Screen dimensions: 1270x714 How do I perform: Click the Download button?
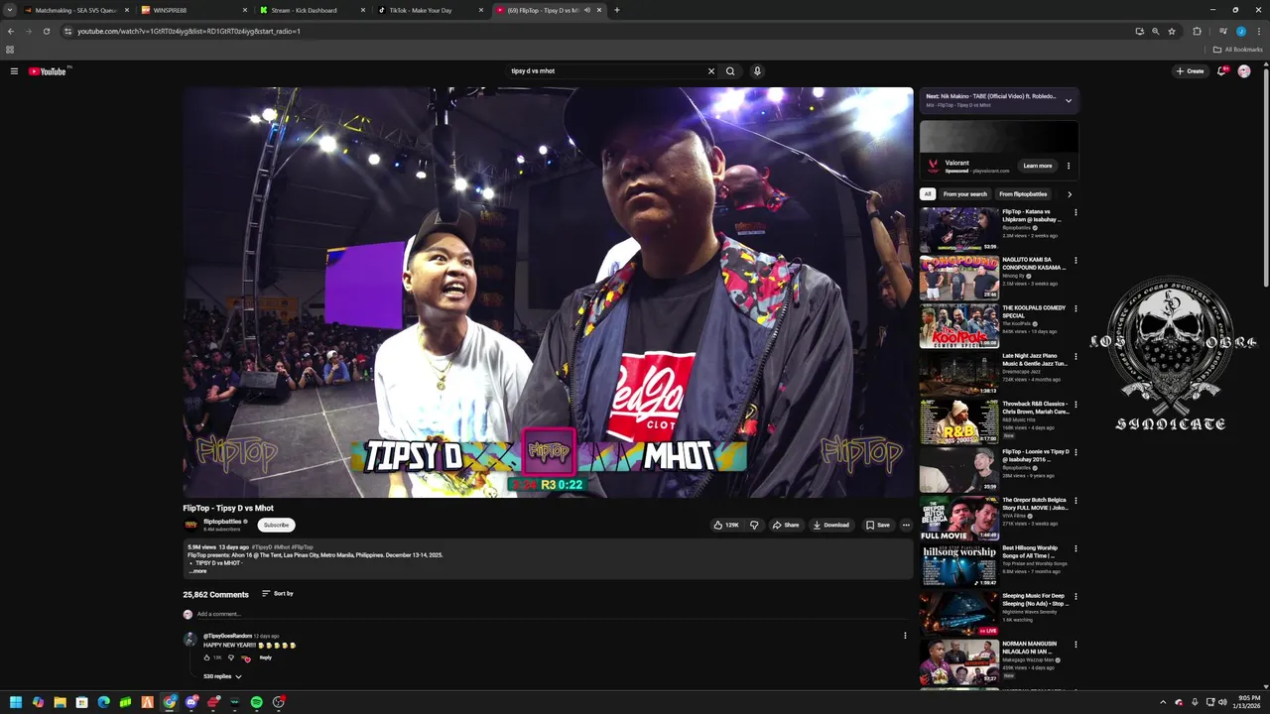point(831,525)
